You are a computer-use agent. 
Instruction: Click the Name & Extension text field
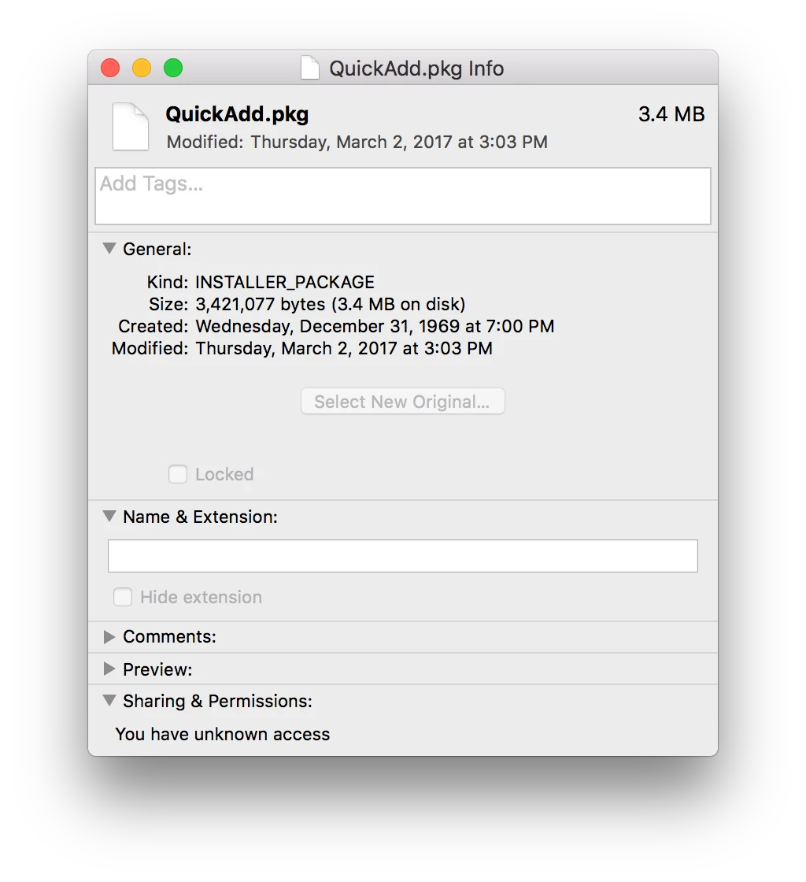tap(402, 556)
